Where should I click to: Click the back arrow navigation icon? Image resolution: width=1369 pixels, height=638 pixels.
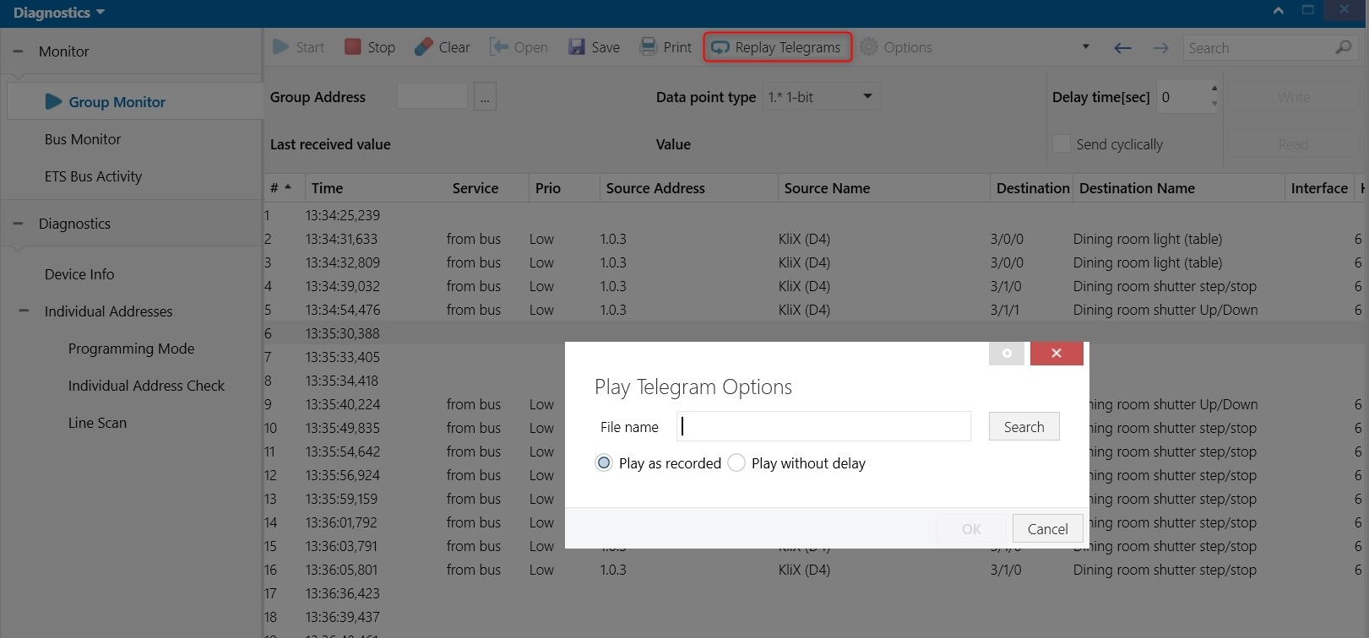point(1122,48)
